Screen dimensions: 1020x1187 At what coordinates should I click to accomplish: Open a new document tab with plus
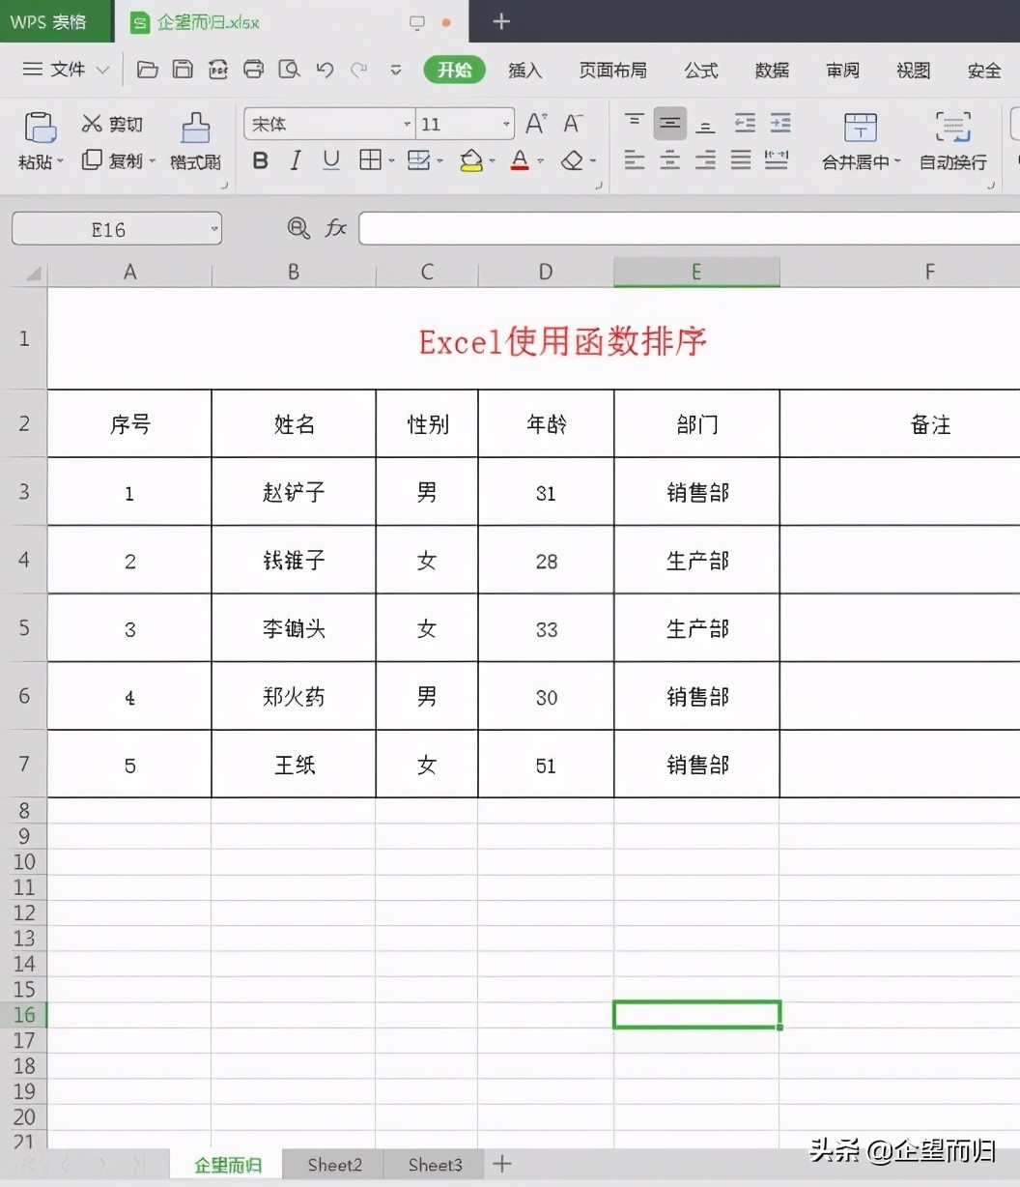[500, 21]
